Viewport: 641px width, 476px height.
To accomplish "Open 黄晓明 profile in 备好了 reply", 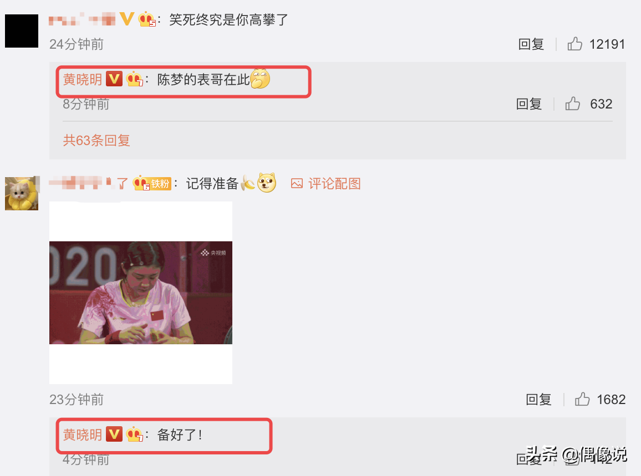I will [x=83, y=434].
